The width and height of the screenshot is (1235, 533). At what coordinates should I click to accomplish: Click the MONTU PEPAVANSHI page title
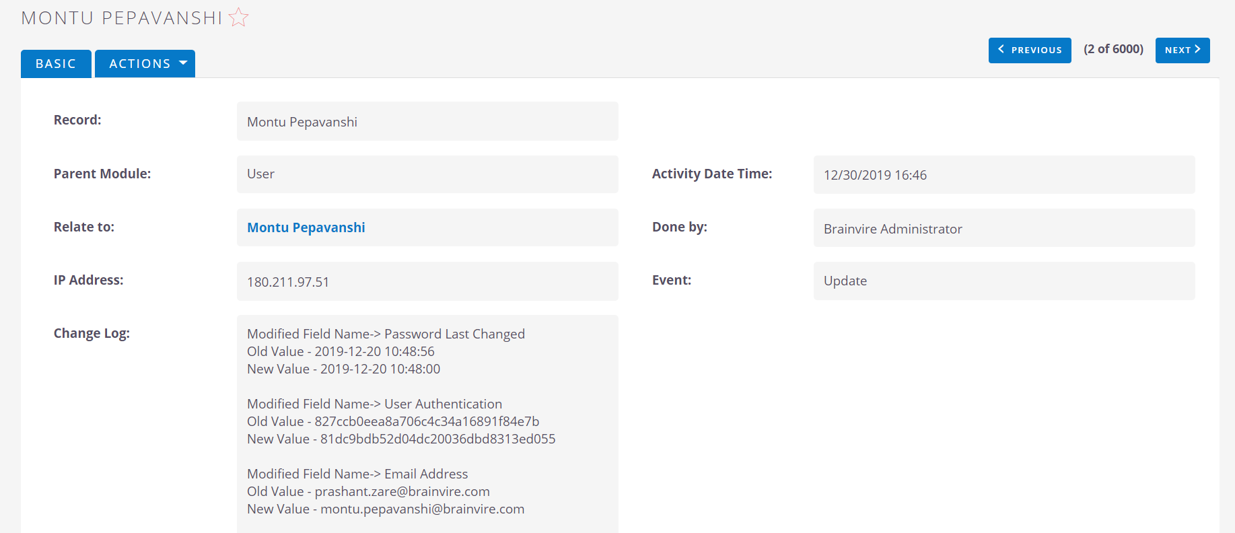tap(122, 17)
